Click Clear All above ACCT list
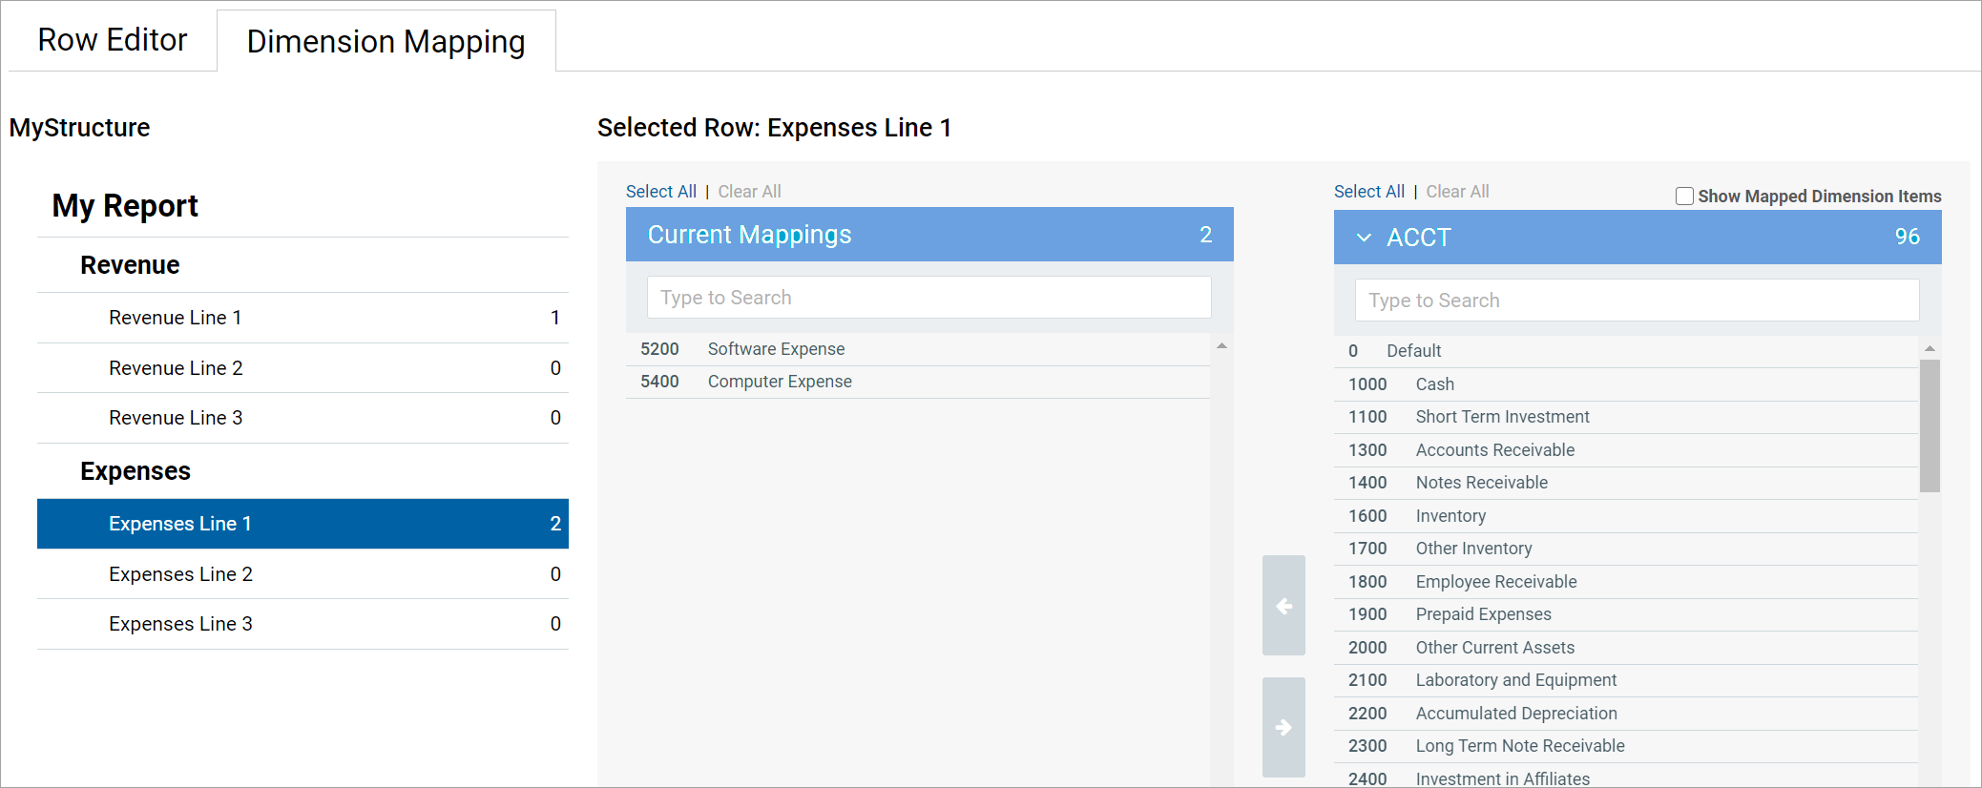Image resolution: width=1982 pixels, height=788 pixels. click(1457, 192)
